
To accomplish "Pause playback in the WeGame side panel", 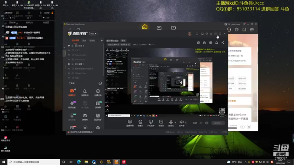I will tap(243, 127).
